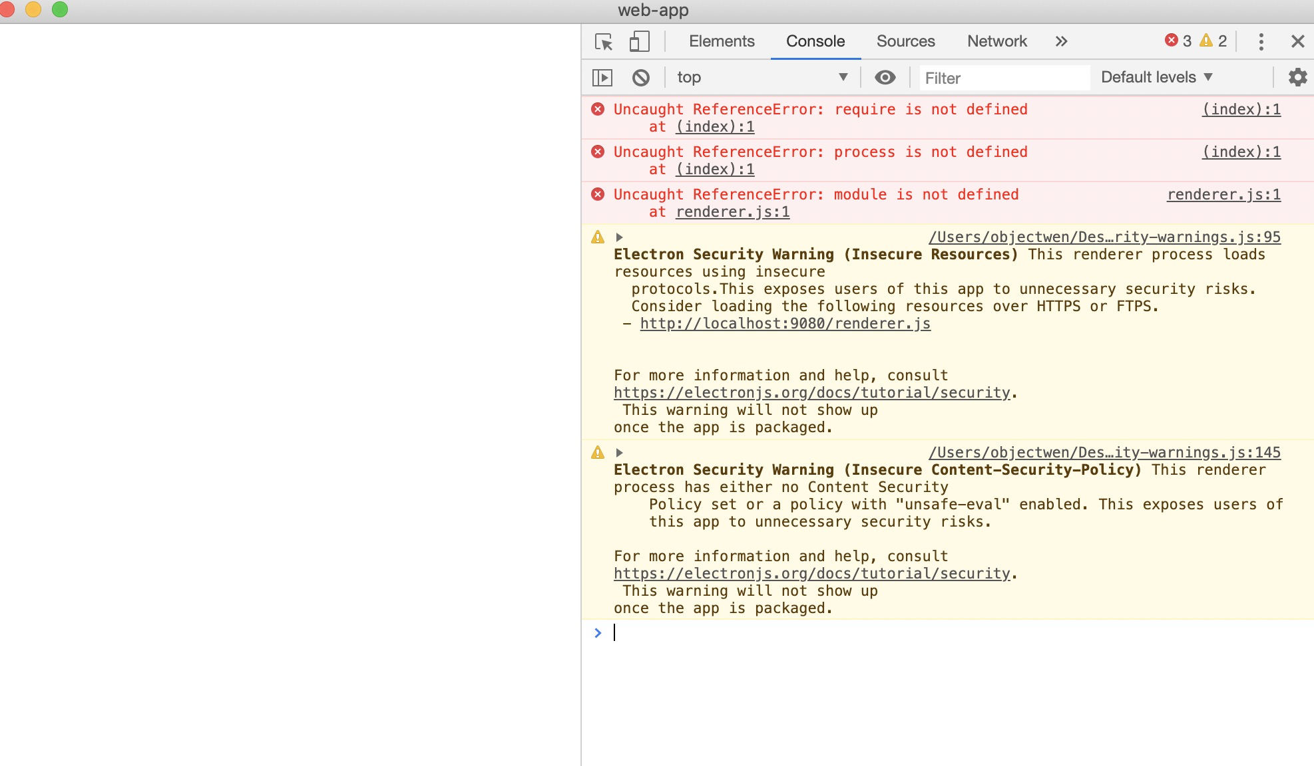Toggle the device toolbar icon
The width and height of the screenshot is (1314, 766).
[x=639, y=42]
